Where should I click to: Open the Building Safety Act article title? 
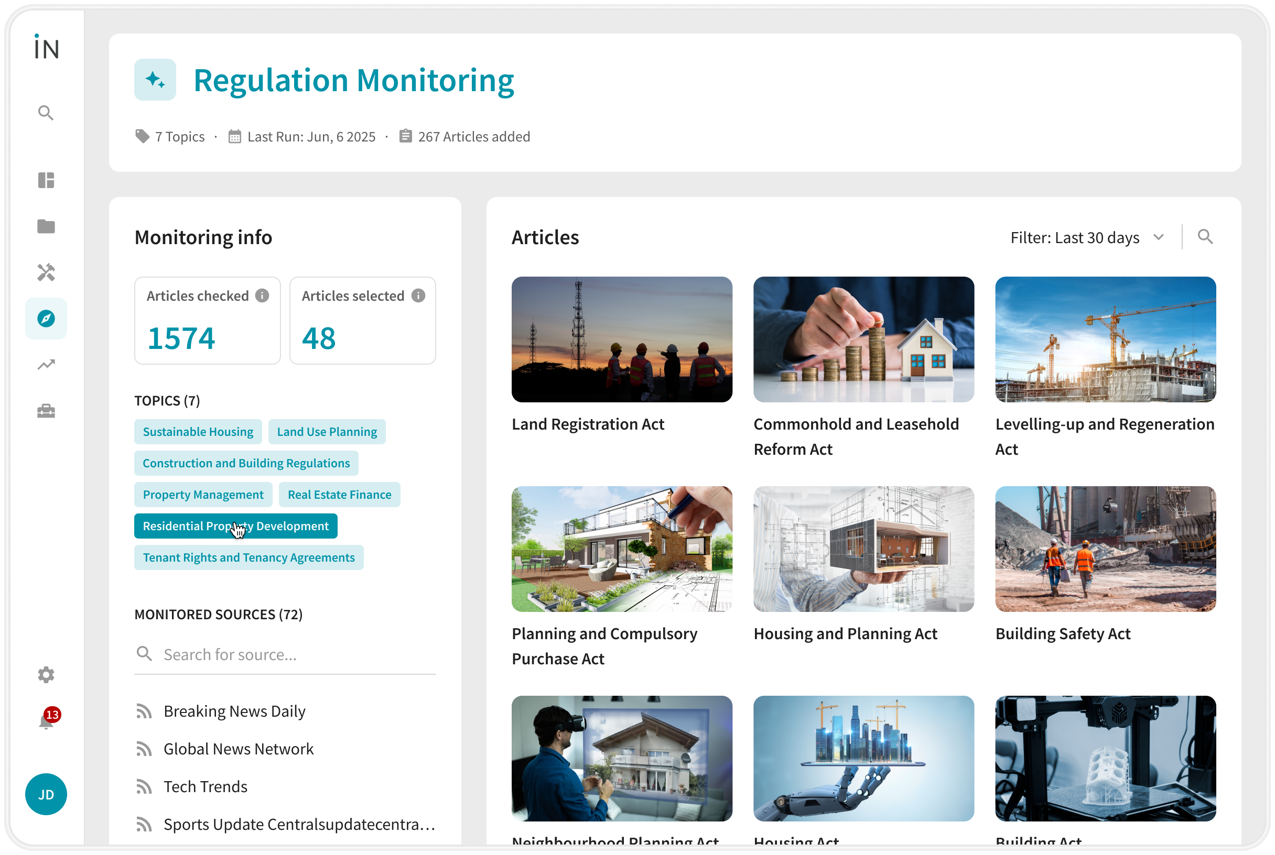[1062, 633]
